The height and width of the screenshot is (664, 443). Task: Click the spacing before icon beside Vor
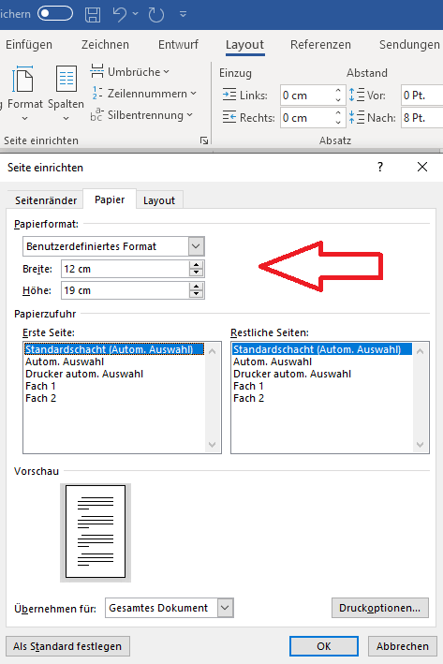tap(356, 95)
